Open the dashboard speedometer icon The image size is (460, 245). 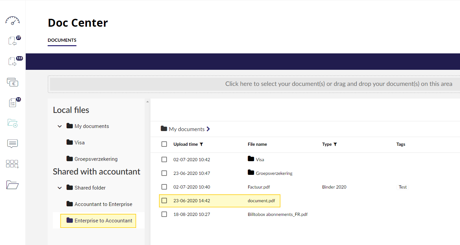click(12, 21)
